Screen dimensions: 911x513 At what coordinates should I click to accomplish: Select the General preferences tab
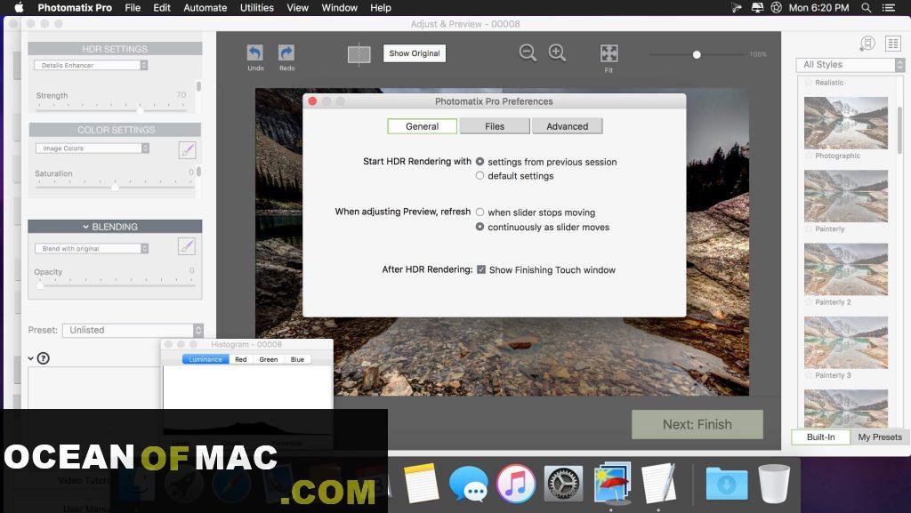coord(423,126)
